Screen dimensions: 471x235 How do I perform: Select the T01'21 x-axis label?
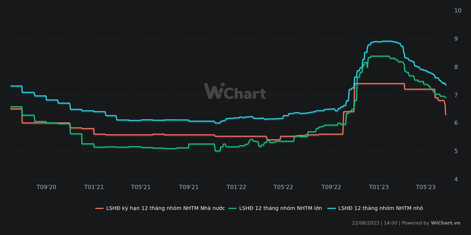click(x=94, y=187)
